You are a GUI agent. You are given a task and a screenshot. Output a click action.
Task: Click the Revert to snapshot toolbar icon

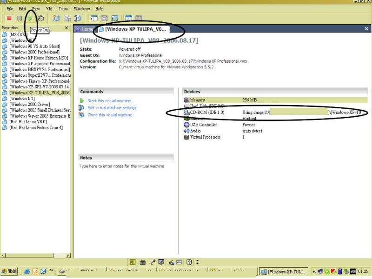(x=67, y=18)
